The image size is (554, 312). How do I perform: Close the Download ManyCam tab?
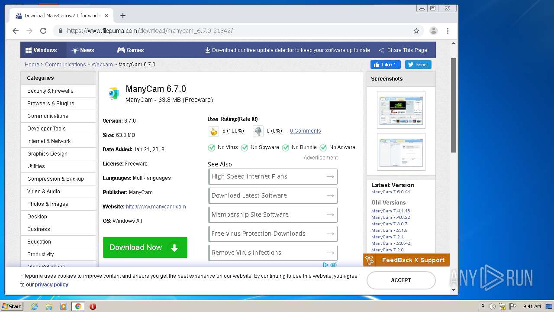(x=106, y=16)
